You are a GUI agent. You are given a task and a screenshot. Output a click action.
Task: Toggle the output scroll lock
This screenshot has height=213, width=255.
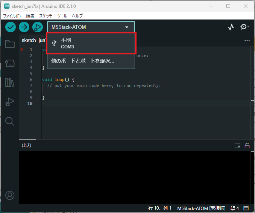[247, 145]
